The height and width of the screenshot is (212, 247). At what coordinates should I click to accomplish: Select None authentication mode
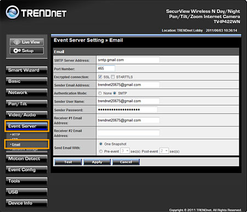tap(100, 93)
